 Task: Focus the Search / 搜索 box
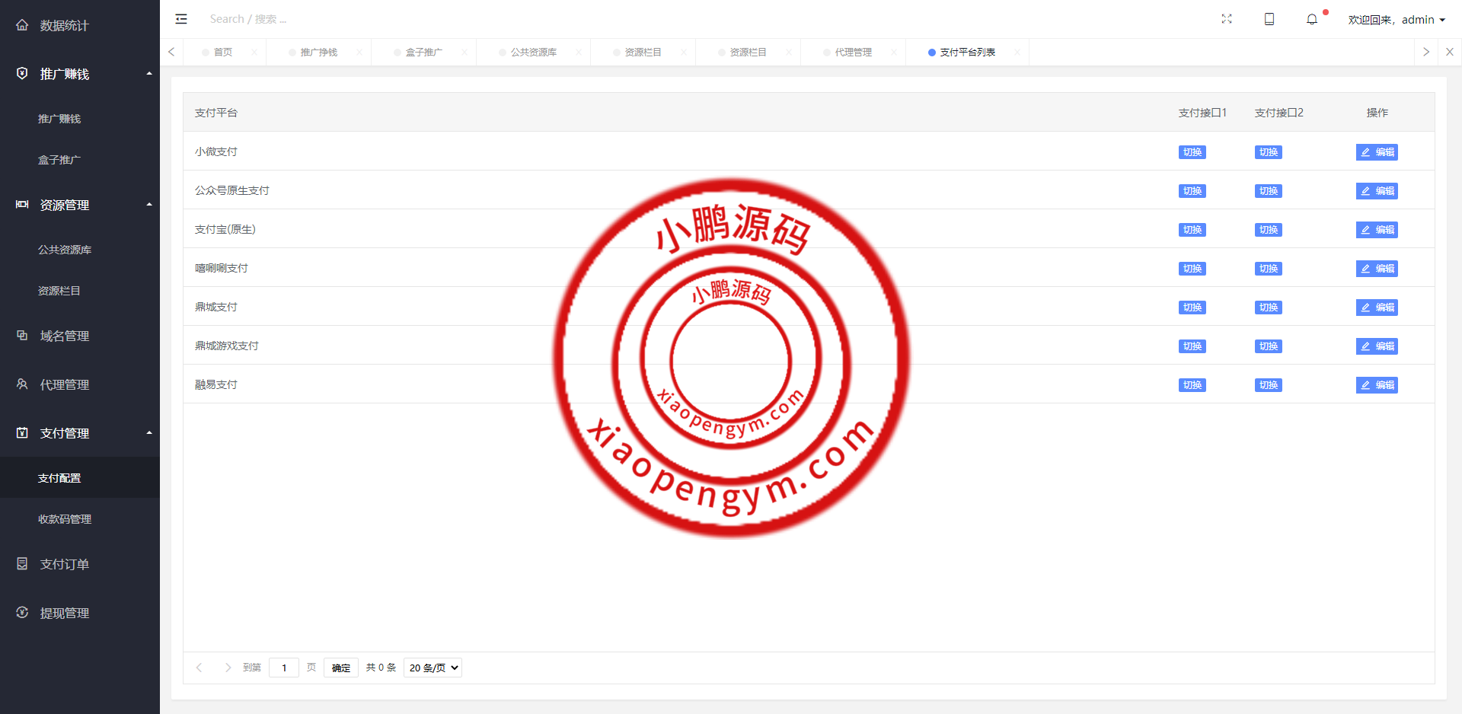305,19
